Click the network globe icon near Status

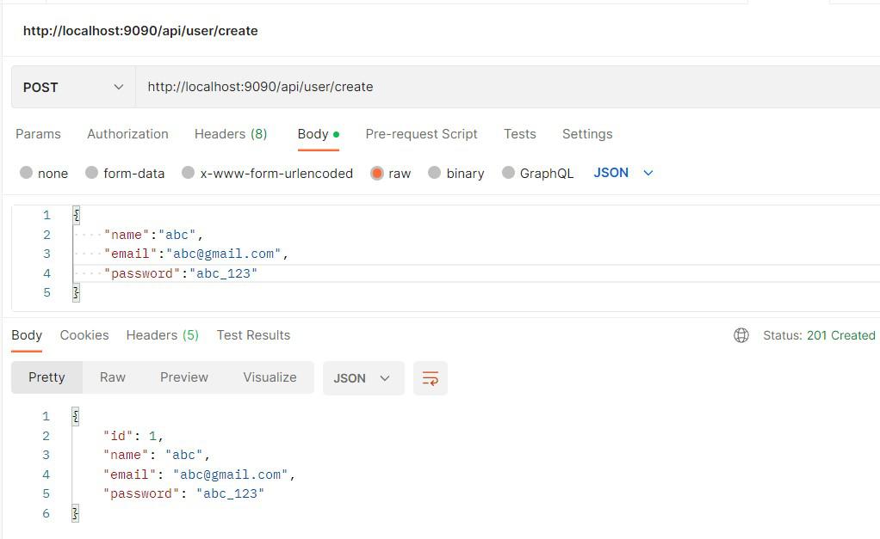pyautogui.click(x=741, y=335)
